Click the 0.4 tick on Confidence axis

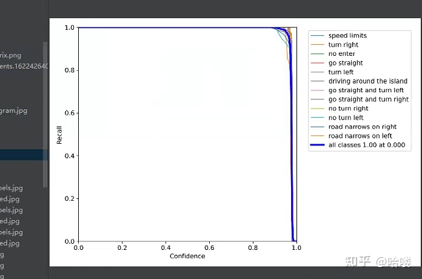click(166, 247)
